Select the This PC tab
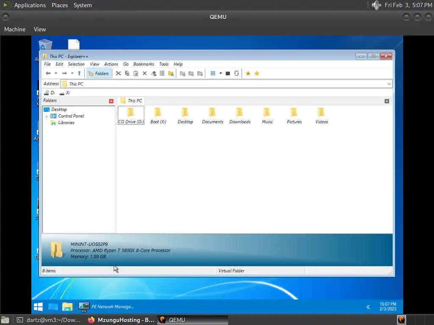Screen dimensions: 434x325 (131, 101)
